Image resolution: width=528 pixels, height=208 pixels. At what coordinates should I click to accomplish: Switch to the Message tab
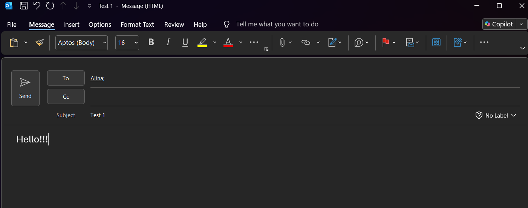point(42,24)
